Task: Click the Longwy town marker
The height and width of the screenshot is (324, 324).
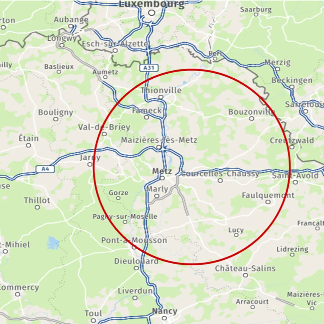Action: pyautogui.click(x=62, y=45)
